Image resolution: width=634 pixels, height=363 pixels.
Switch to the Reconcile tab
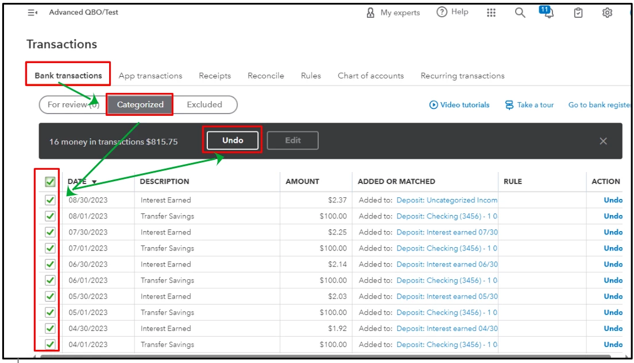tap(266, 76)
